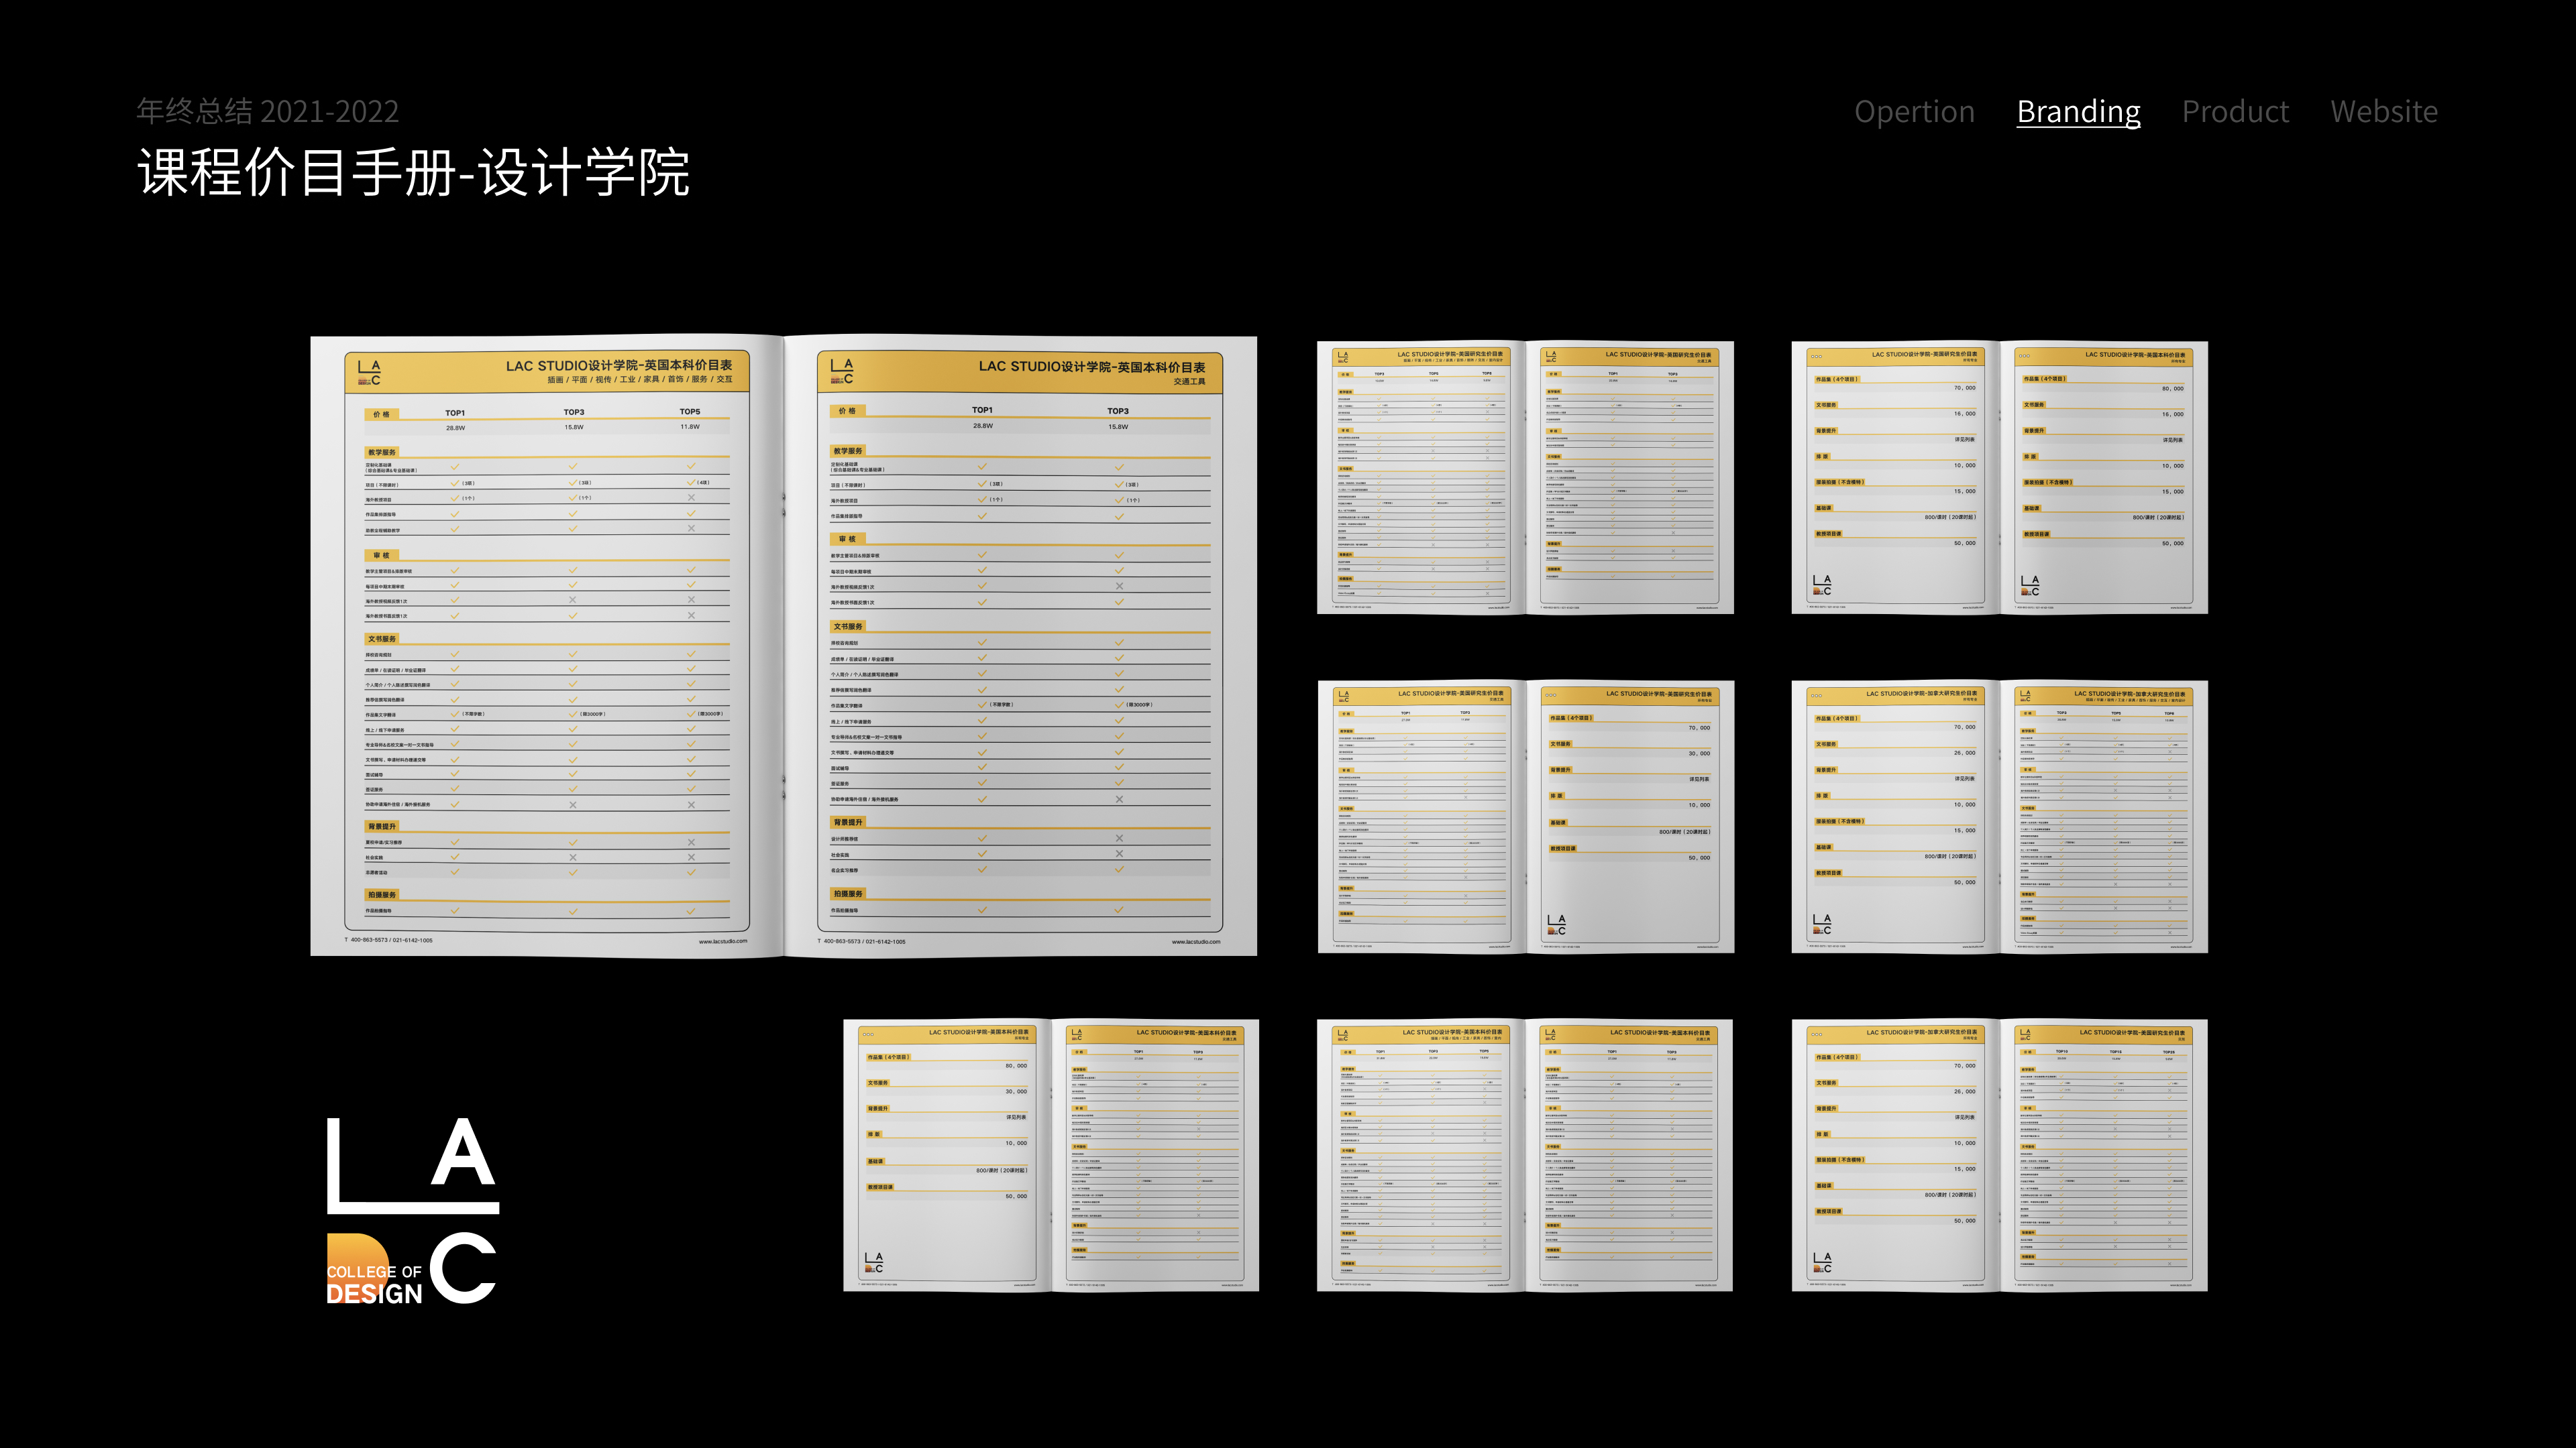Image resolution: width=2576 pixels, height=1448 pixels.
Task: Click www.lacstudio.com link on large left page
Action: click(722, 941)
